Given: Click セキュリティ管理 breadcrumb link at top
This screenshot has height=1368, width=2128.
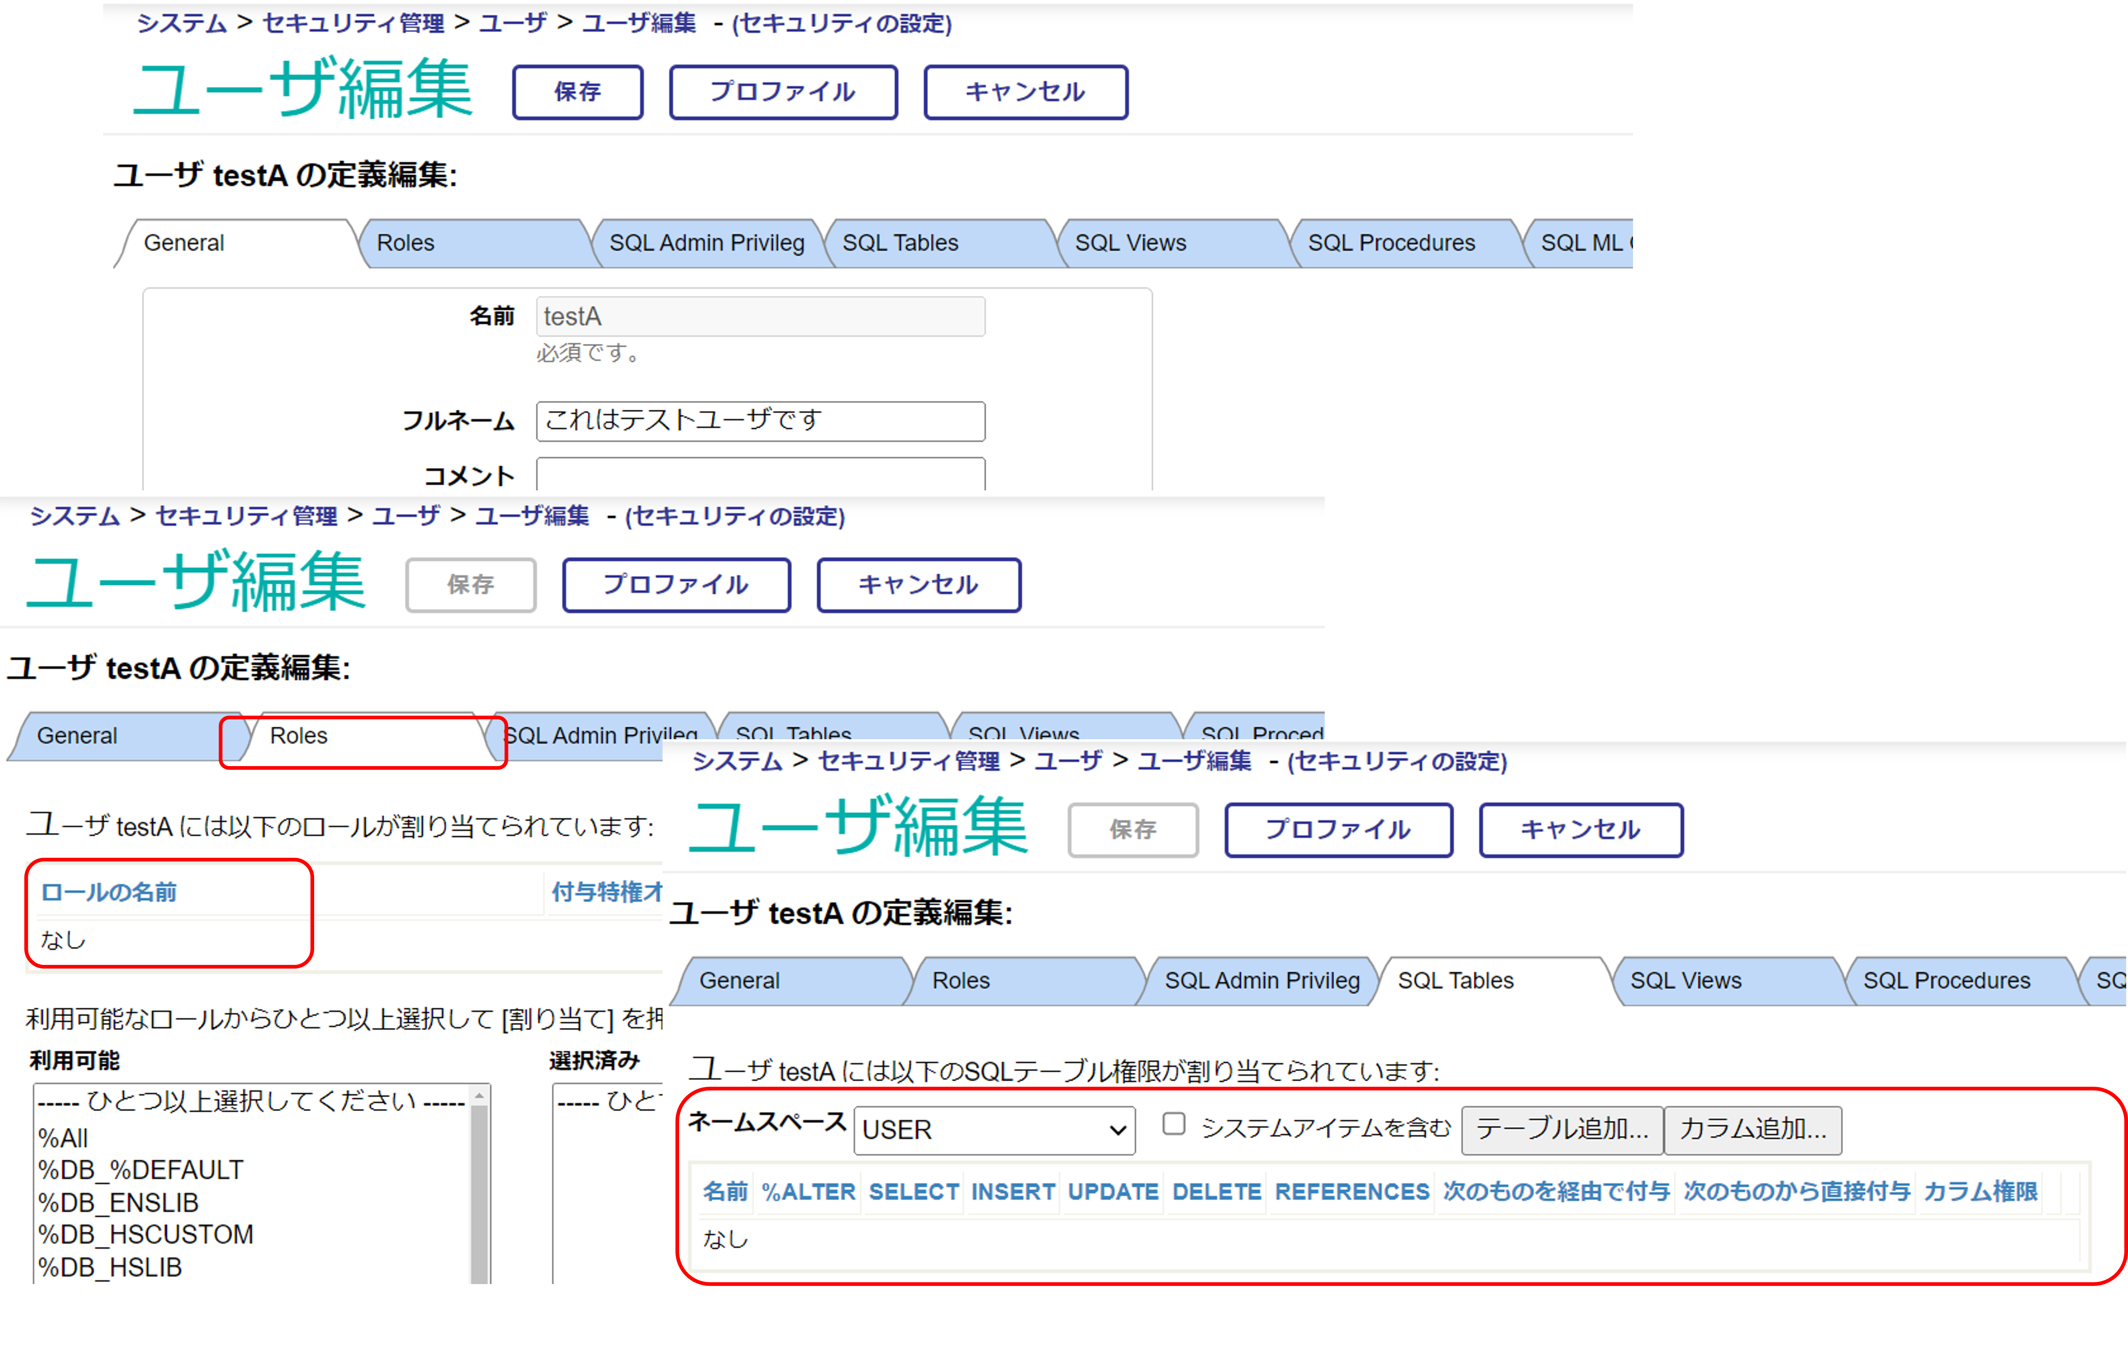Looking at the screenshot, I should 353,23.
